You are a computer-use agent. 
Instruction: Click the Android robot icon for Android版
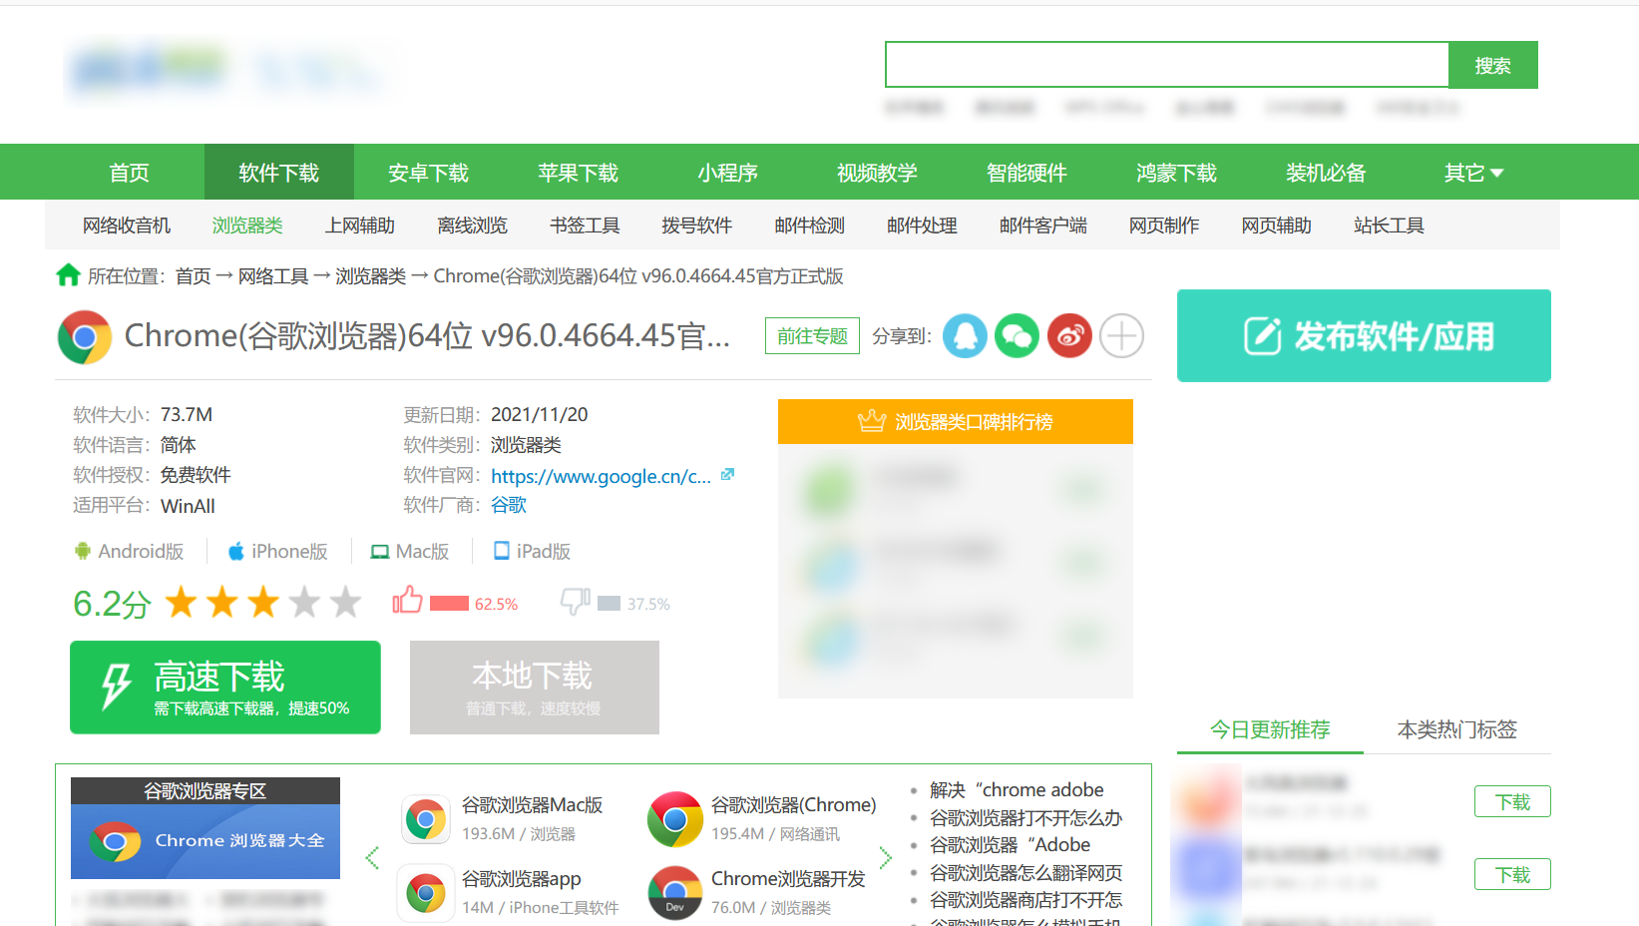(x=85, y=551)
